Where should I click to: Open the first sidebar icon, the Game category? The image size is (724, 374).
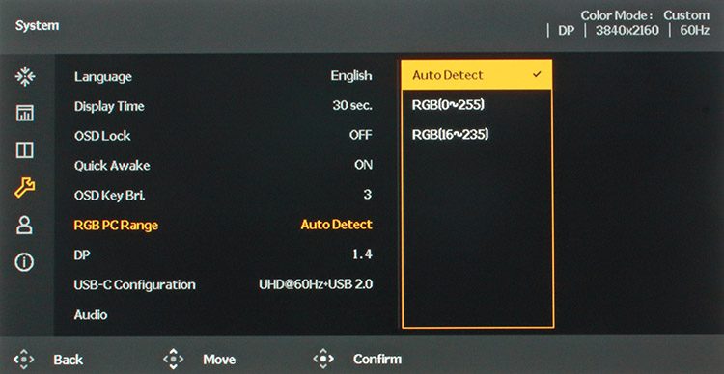(24, 76)
